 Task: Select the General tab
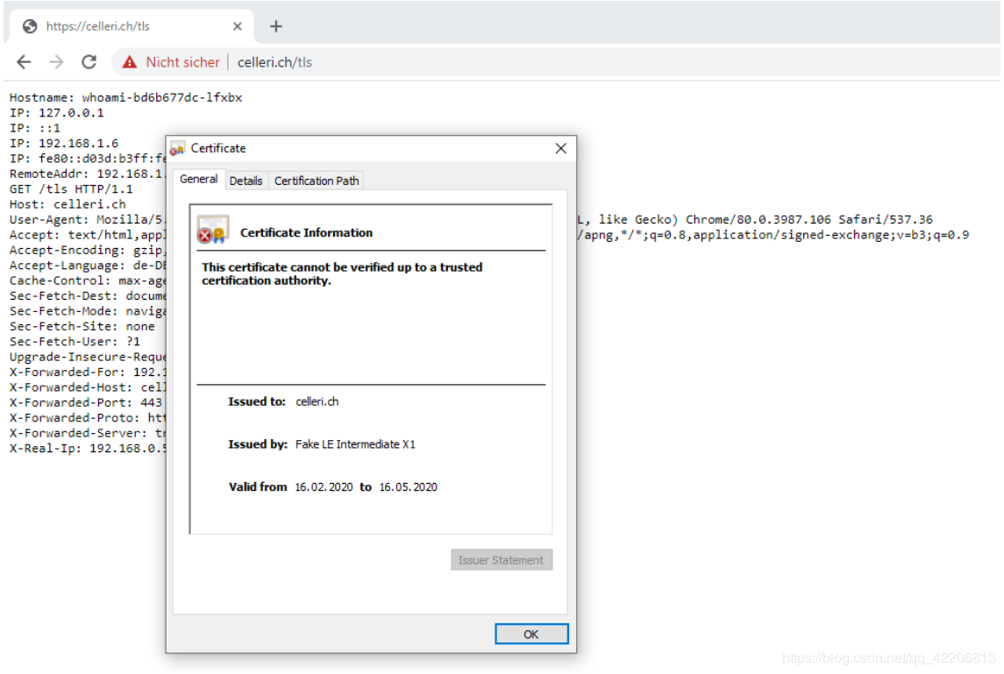[x=198, y=179]
